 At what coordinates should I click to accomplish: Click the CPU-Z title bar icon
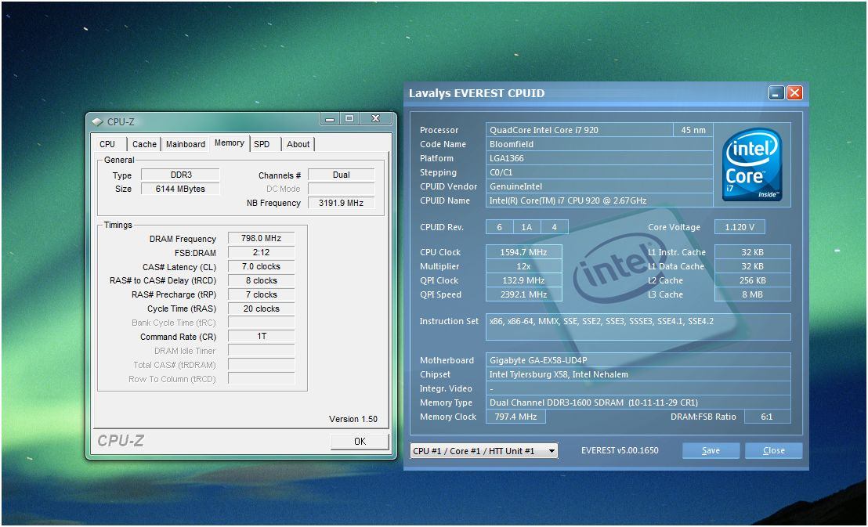click(97, 121)
